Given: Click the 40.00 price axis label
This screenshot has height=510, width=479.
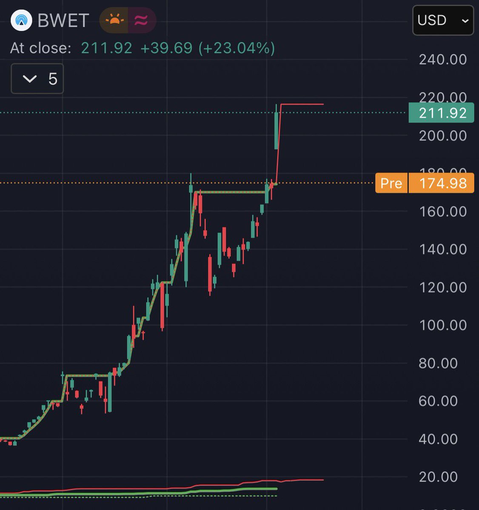Looking at the screenshot, I should pos(438,439).
